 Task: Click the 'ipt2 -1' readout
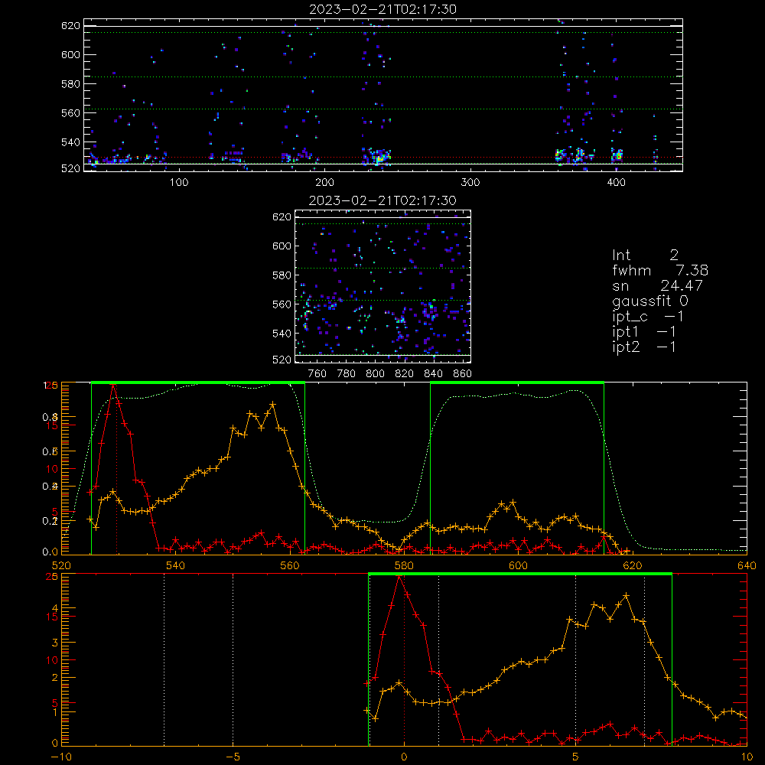tap(644, 347)
